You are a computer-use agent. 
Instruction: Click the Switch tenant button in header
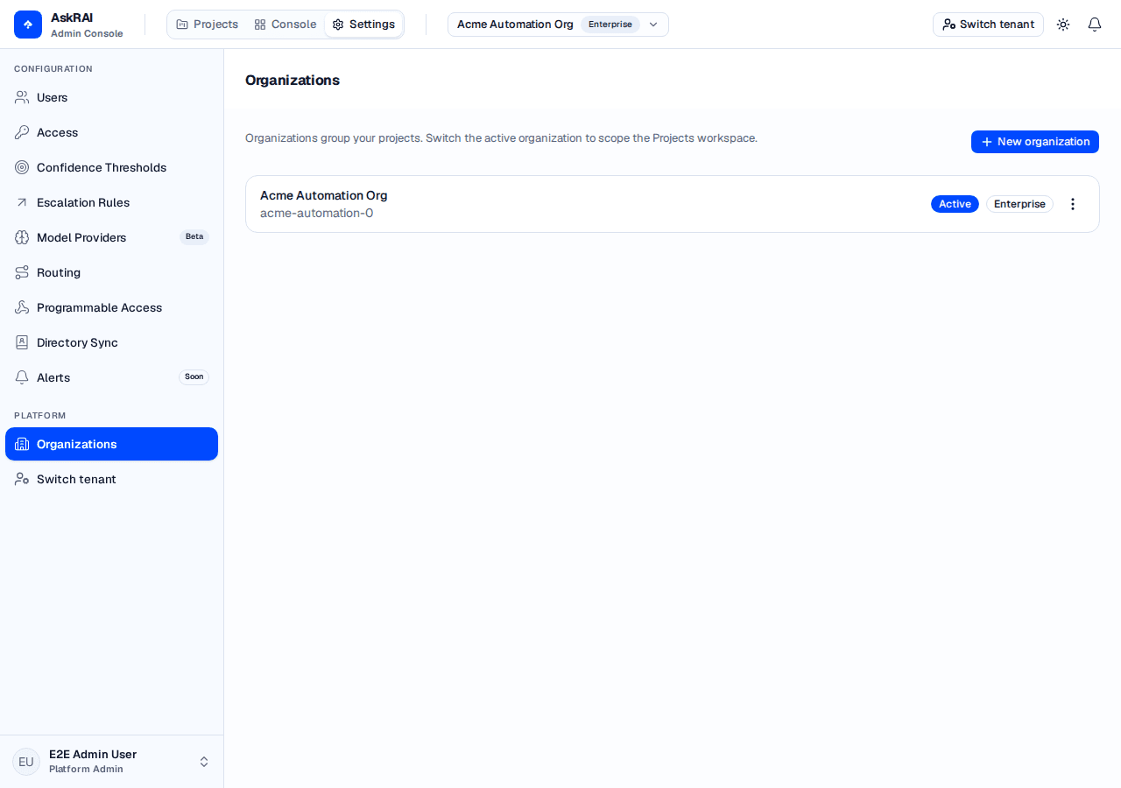(988, 25)
